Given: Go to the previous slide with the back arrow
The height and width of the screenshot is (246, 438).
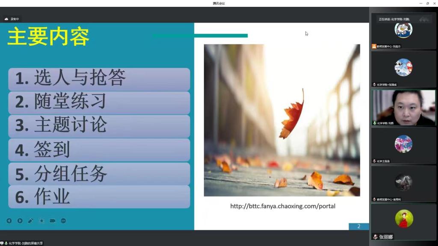Looking at the screenshot, I should [x=9, y=221].
